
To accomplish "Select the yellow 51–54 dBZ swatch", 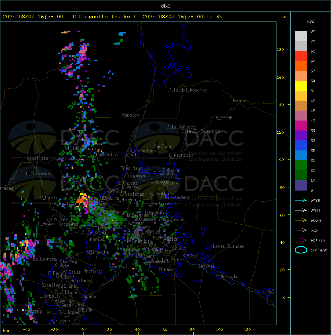I will point(301,86).
